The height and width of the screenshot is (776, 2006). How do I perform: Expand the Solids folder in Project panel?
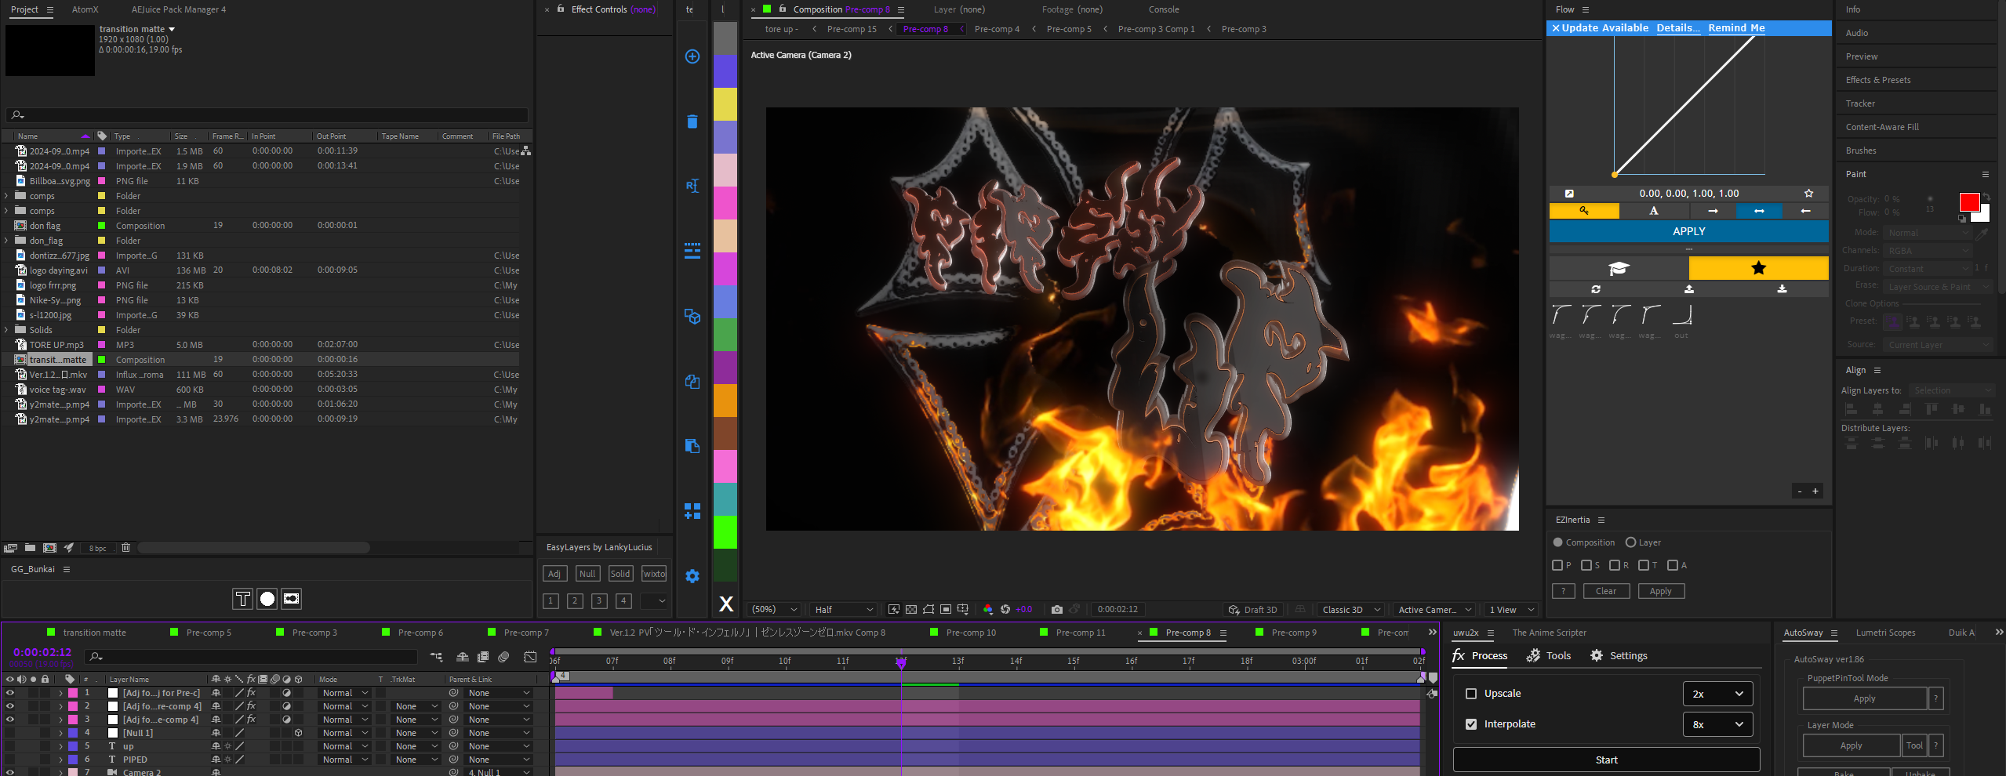tap(7, 330)
